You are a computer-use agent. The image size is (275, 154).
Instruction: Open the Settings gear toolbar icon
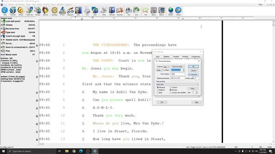tap(21, 11)
